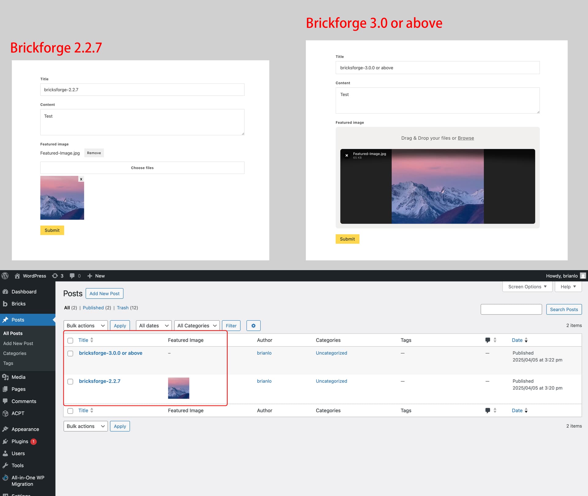This screenshot has width=588, height=496.
Task: Click the All-in-One WP Migration icon
Action: (x=5, y=478)
